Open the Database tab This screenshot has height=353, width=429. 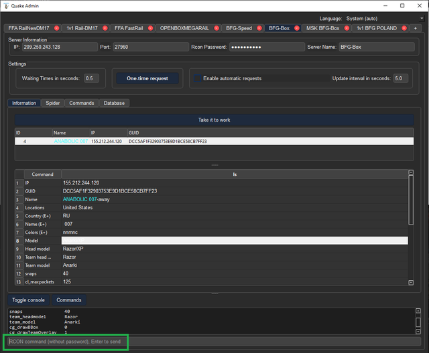[x=114, y=103]
